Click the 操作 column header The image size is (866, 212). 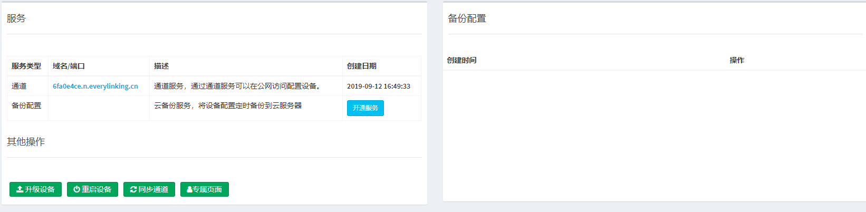737,60
